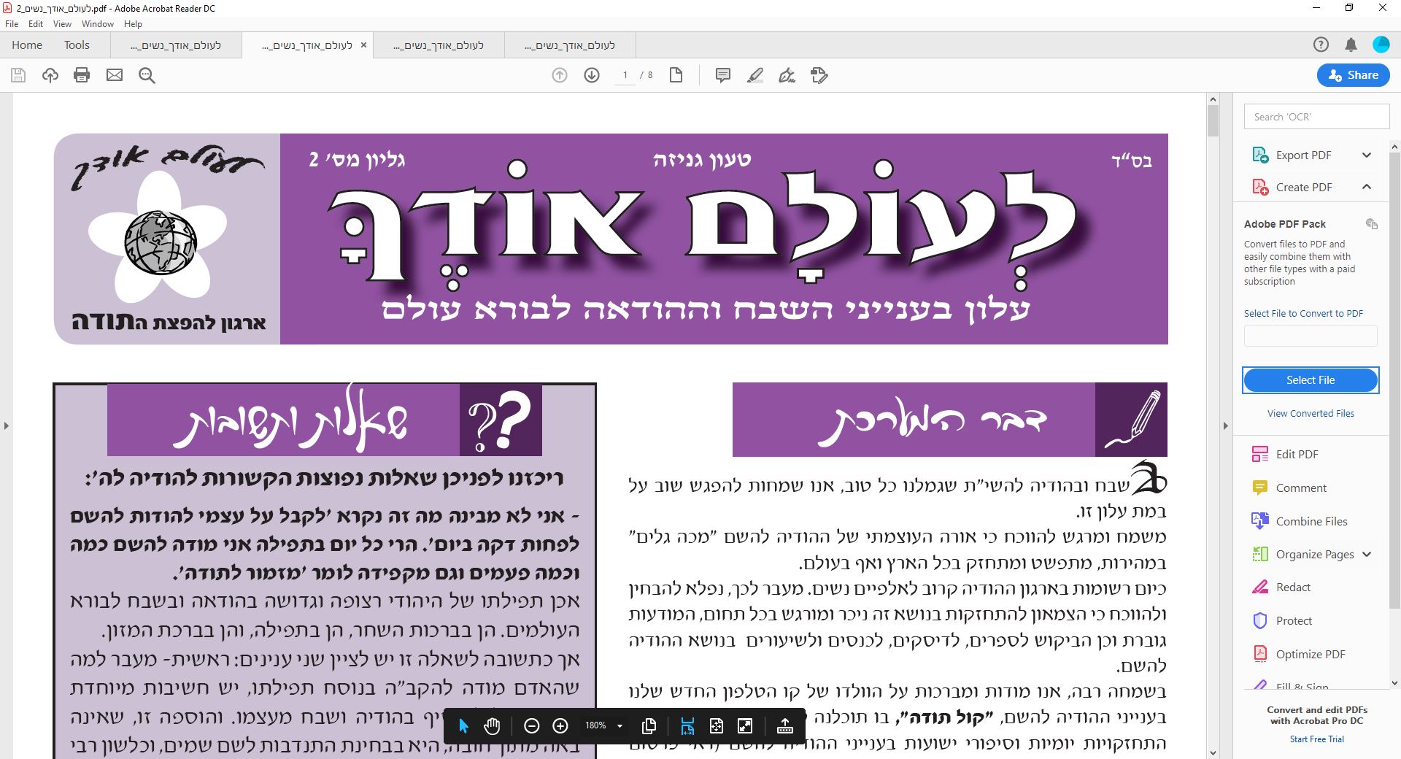This screenshot has height=759, width=1401.
Task: Click the Print file icon
Action: (x=82, y=75)
